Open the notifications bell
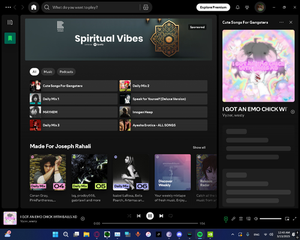 (238, 7)
